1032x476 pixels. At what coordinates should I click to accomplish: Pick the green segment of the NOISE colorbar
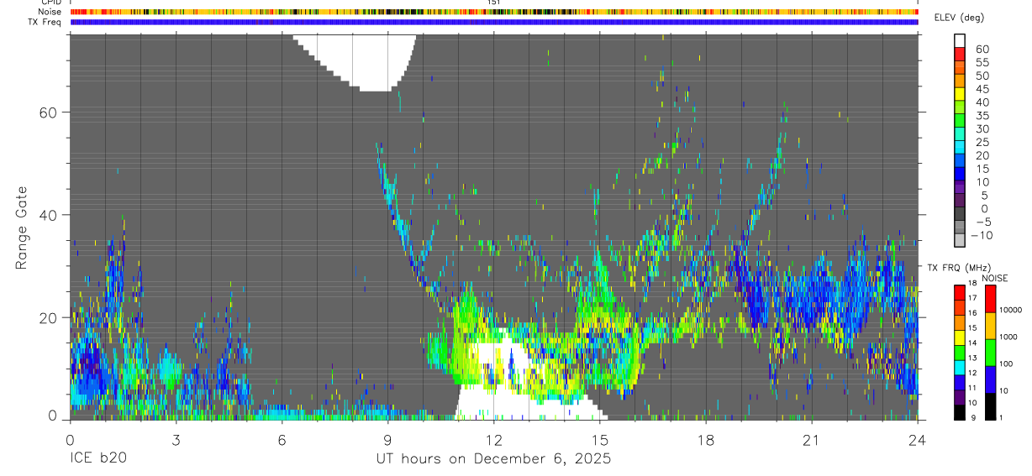pos(990,353)
